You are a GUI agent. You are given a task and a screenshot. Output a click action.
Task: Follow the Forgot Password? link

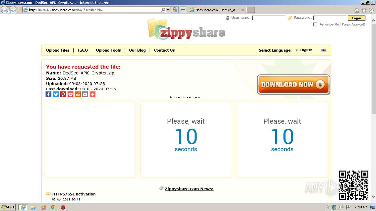pos(354,25)
